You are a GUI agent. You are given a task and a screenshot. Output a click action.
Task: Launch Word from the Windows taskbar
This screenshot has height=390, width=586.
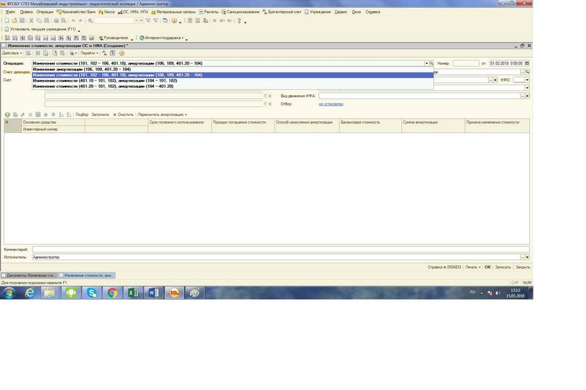click(x=153, y=293)
